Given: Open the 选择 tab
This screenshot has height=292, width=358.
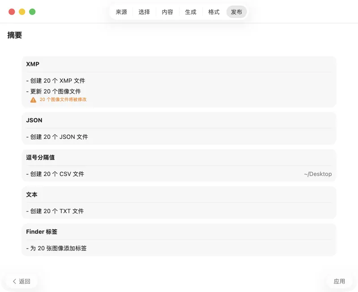Looking at the screenshot, I should click(x=144, y=12).
